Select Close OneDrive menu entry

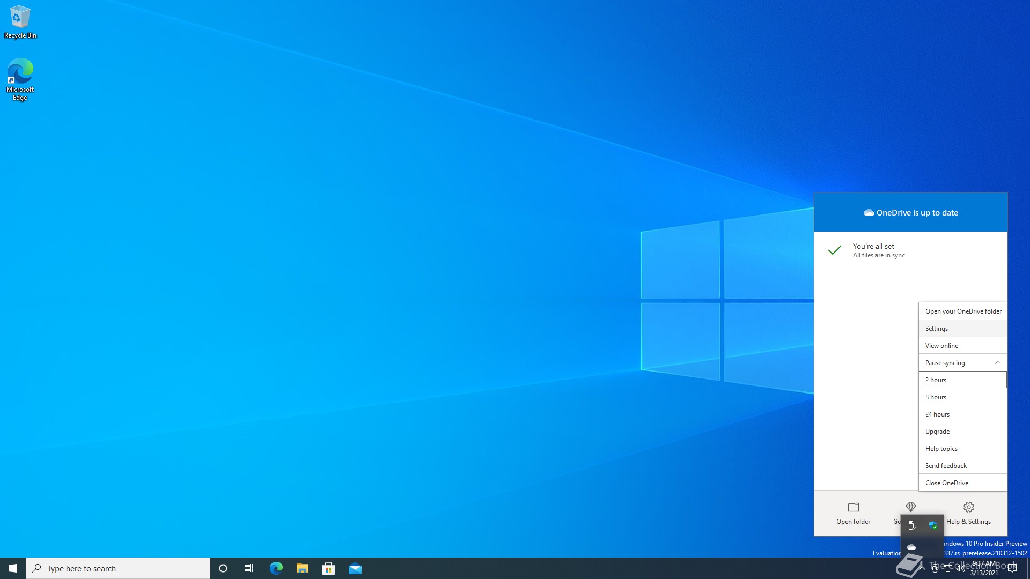tap(962, 483)
